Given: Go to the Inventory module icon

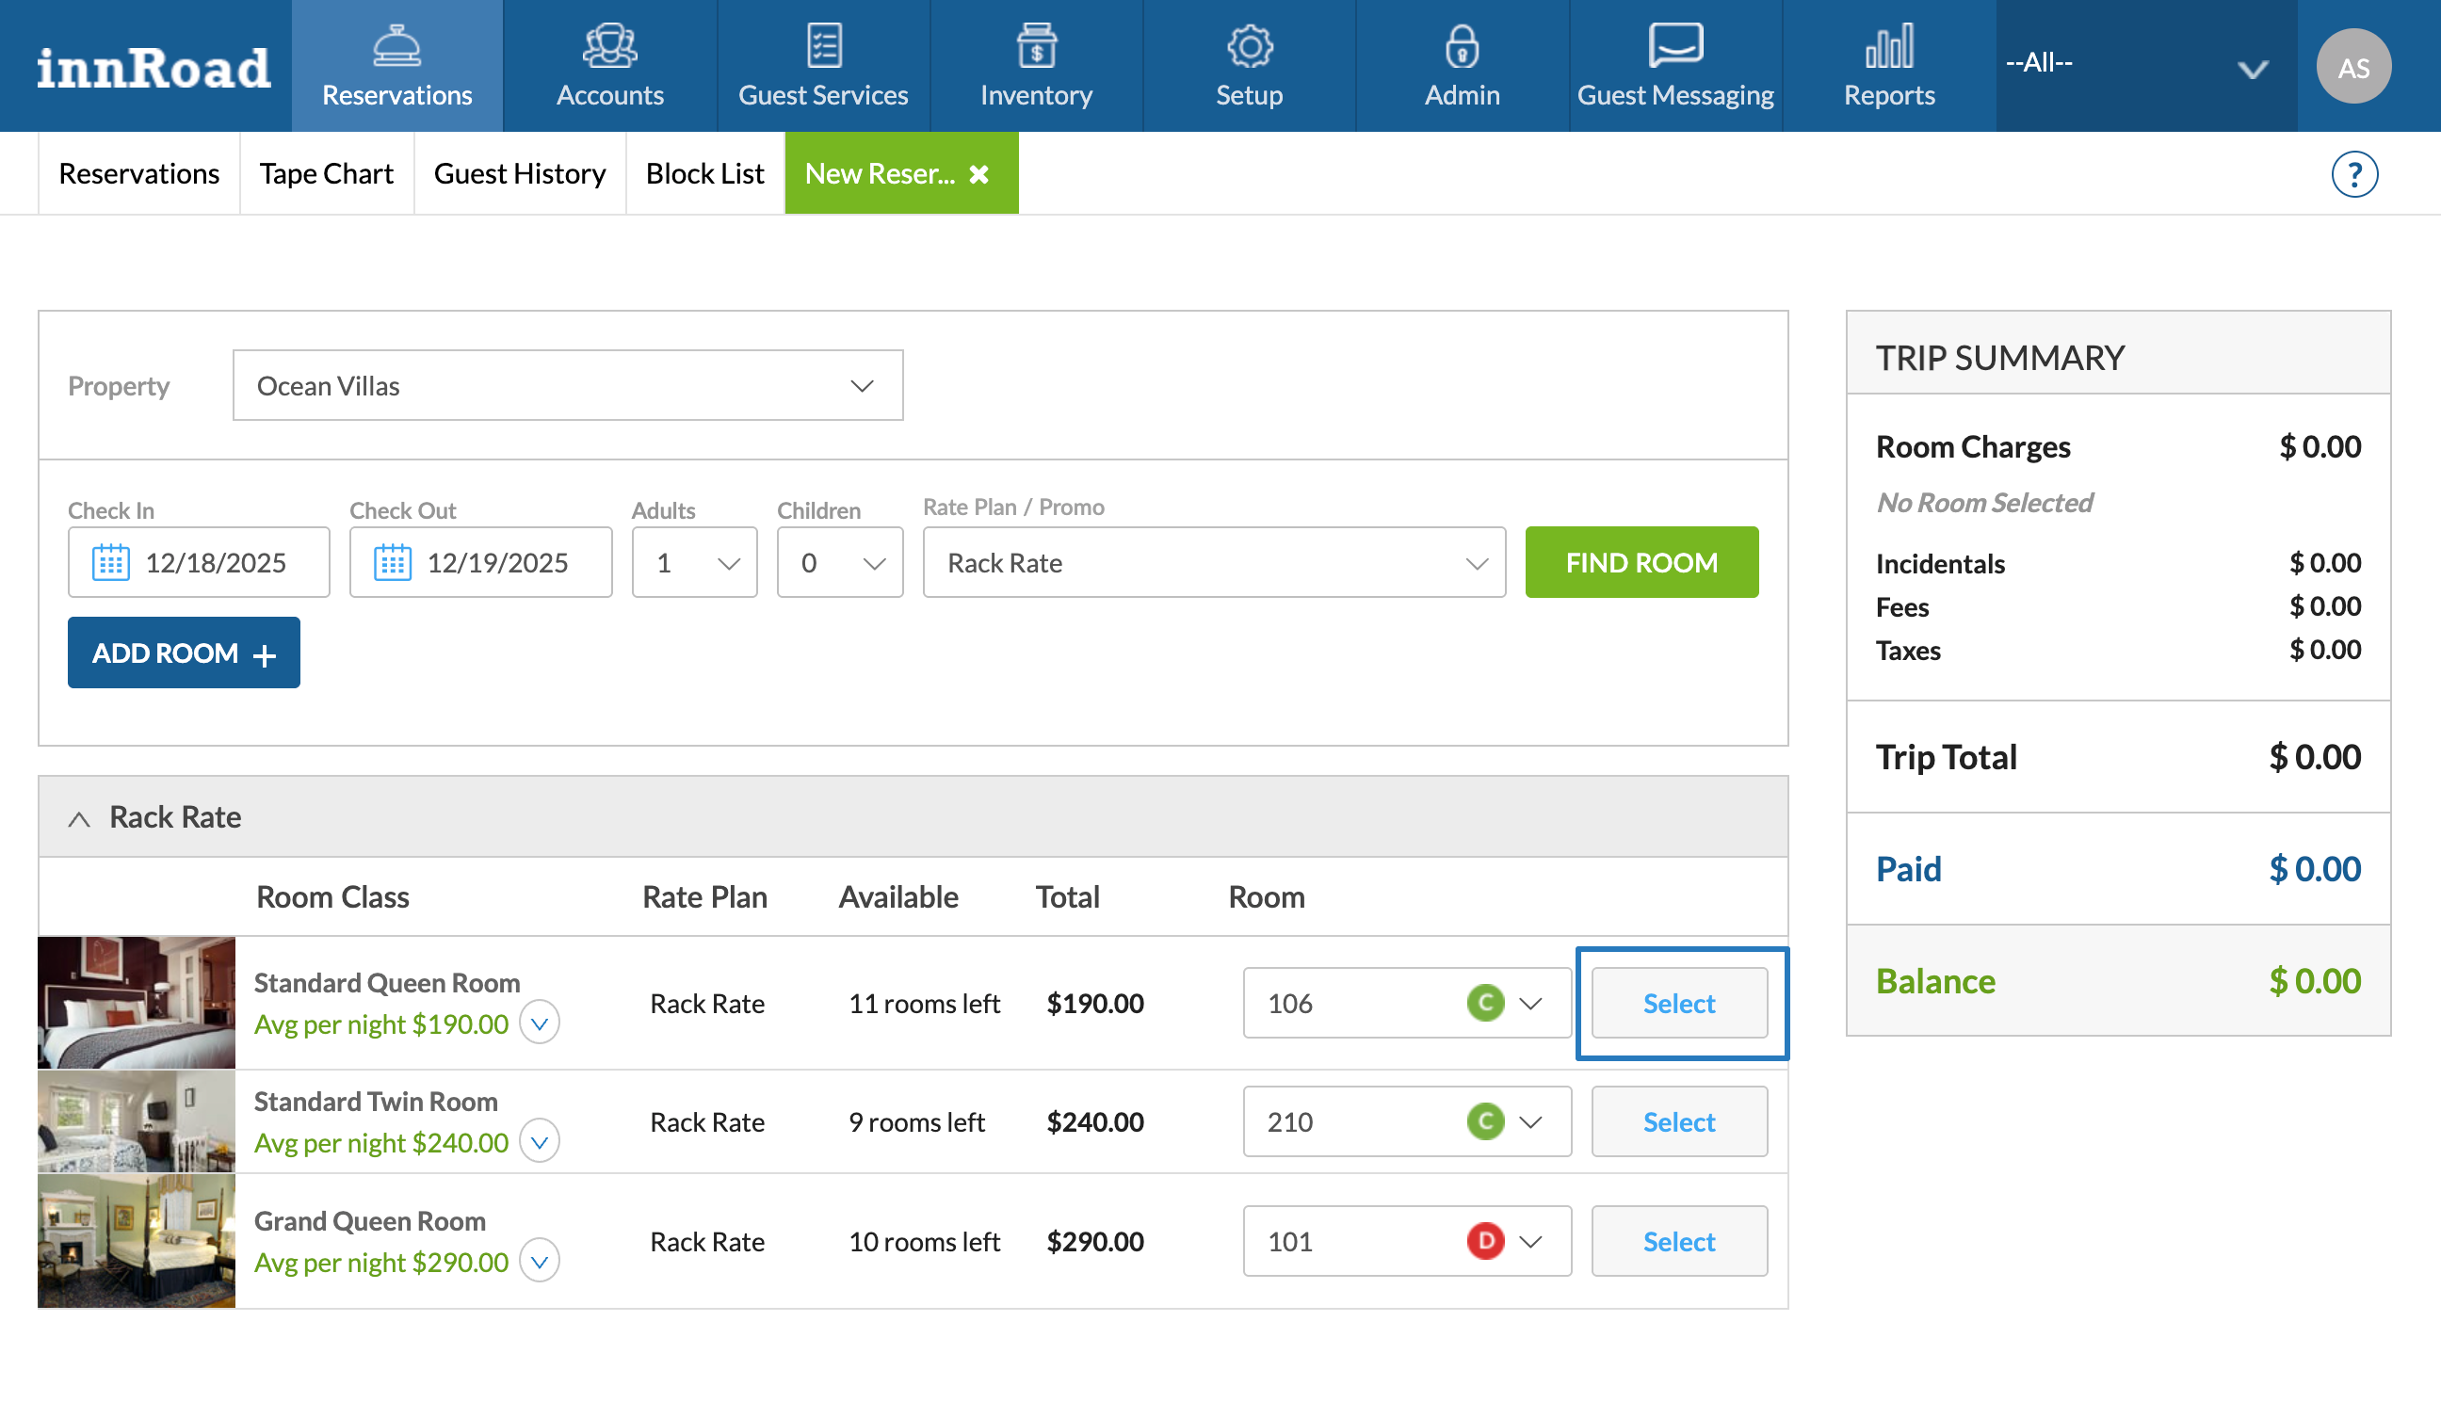Looking at the screenshot, I should tap(1036, 46).
